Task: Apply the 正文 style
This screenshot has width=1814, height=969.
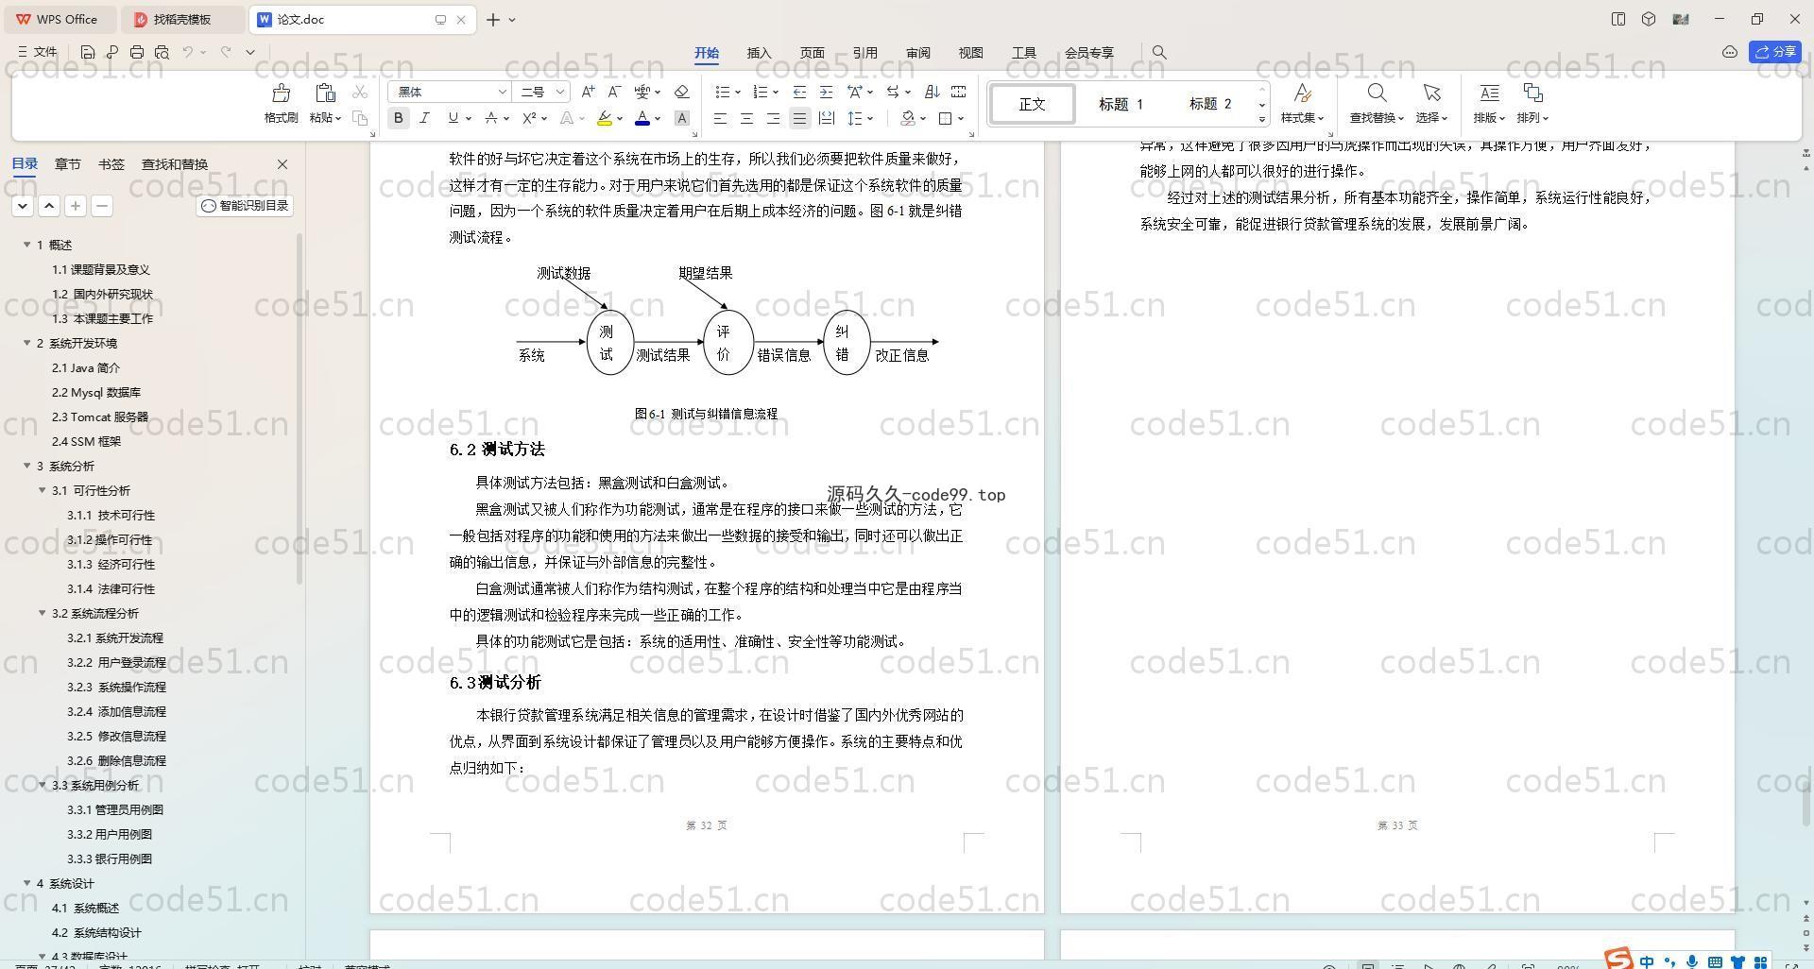Action: [x=1032, y=104]
